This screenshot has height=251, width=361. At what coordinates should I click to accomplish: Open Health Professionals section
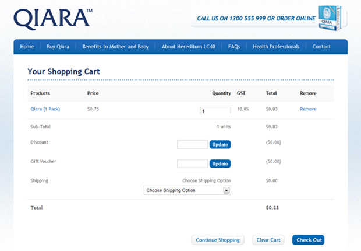click(x=276, y=47)
